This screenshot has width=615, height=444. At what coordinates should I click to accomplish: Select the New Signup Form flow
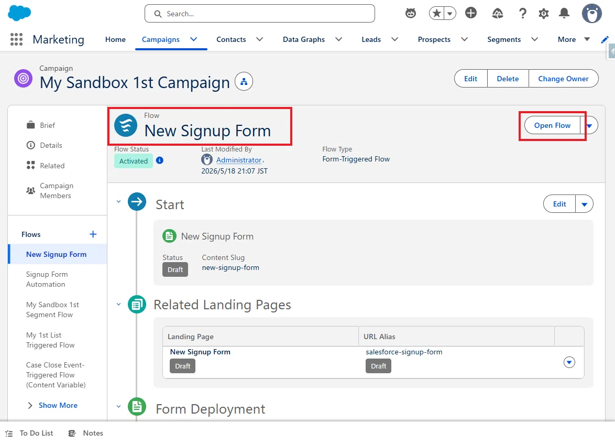click(x=57, y=254)
